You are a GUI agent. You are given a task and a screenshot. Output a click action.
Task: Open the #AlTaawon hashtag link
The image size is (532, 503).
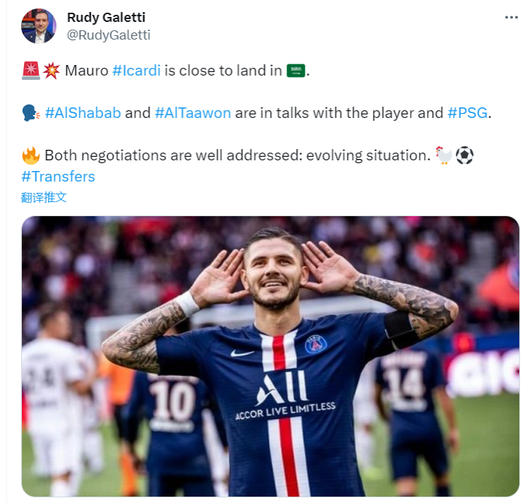(x=193, y=113)
